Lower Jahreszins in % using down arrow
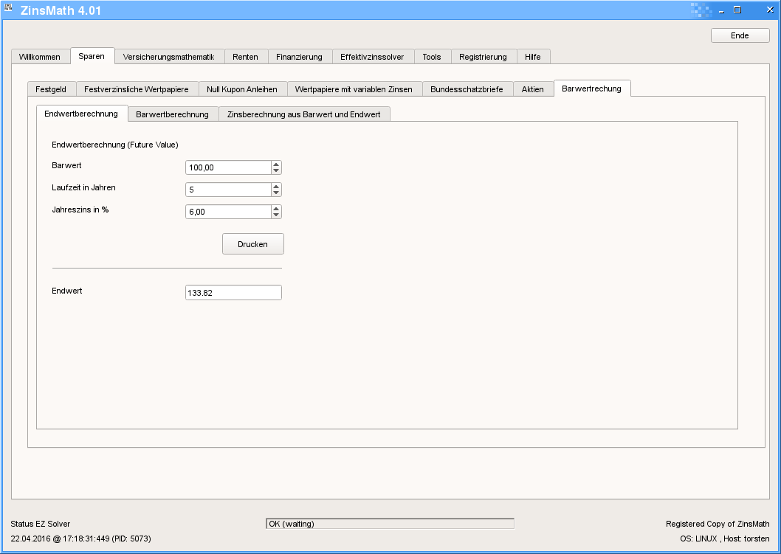The width and height of the screenshot is (781, 554). point(276,215)
